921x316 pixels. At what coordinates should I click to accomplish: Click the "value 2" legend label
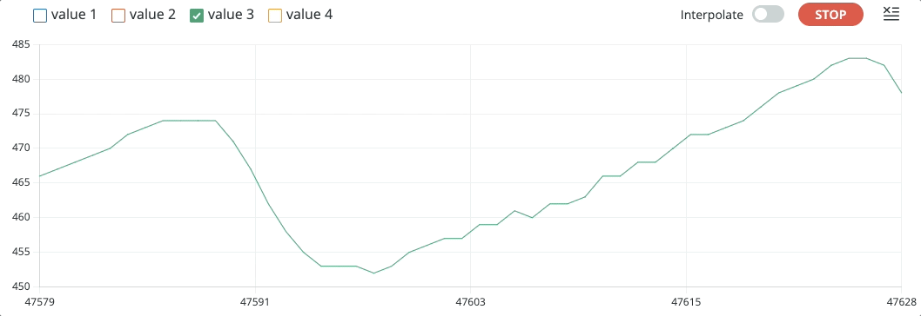(x=152, y=15)
